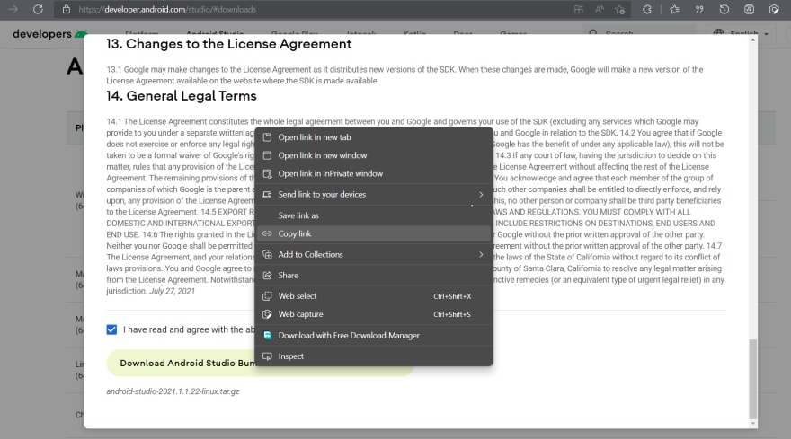Click the Open link in new tab icon

(267, 137)
